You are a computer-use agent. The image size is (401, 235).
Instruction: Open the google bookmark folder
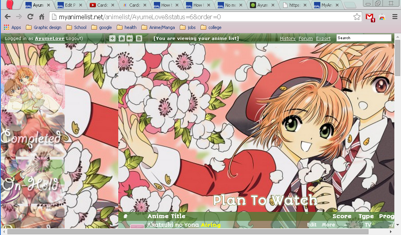[101, 27]
